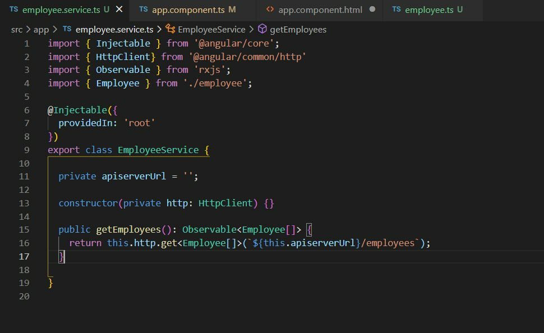Click the opening brace ending line 15
The width and height of the screenshot is (544, 333).
tap(309, 230)
